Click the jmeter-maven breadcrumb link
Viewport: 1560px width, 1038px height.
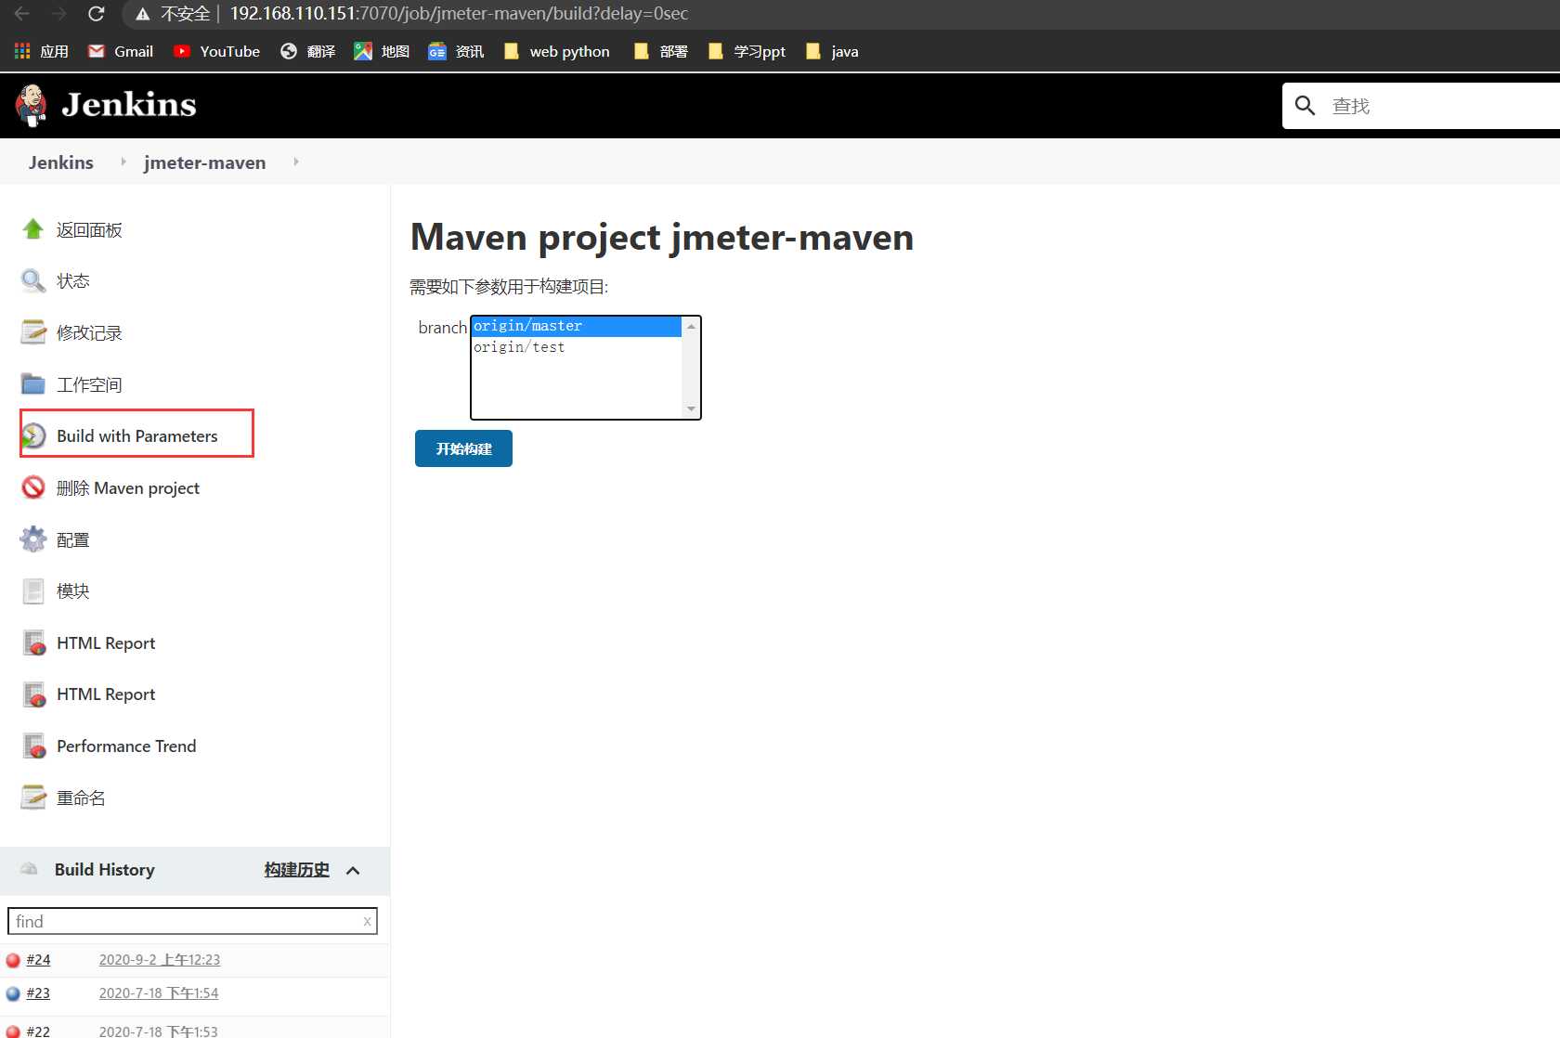pos(204,162)
